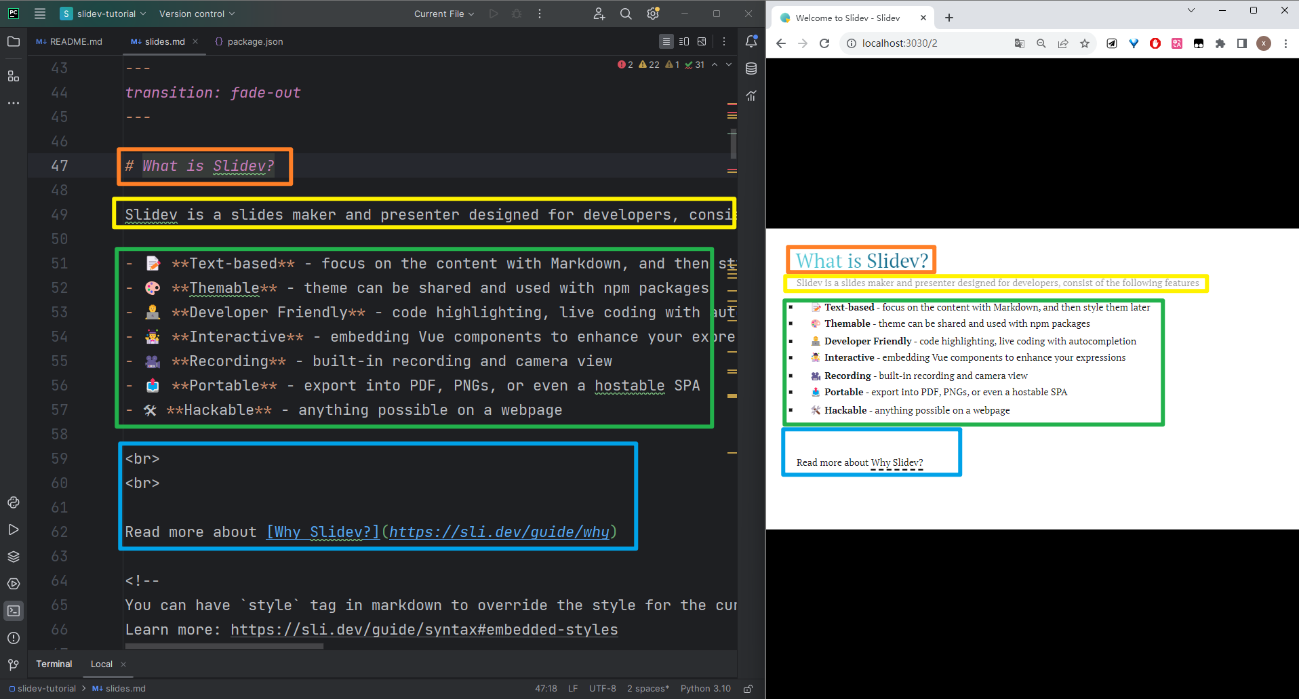1299x699 pixels.
Task: Jump to next highlighted error arrow
Action: tap(729, 65)
